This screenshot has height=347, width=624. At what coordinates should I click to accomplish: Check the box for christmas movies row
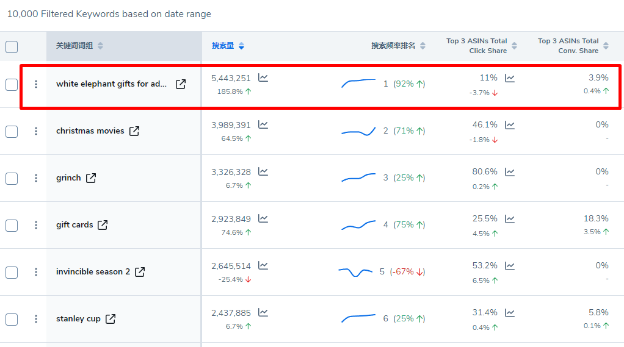click(x=12, y=131)
